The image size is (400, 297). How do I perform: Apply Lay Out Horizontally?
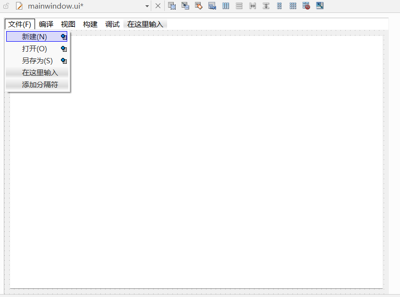[x=226, y=6]
